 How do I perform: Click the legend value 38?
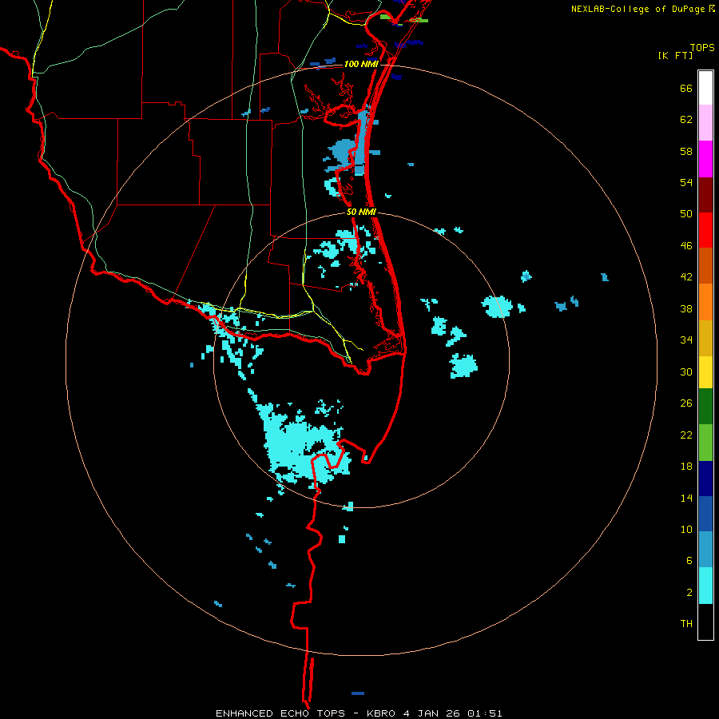[x=686, y=309]
